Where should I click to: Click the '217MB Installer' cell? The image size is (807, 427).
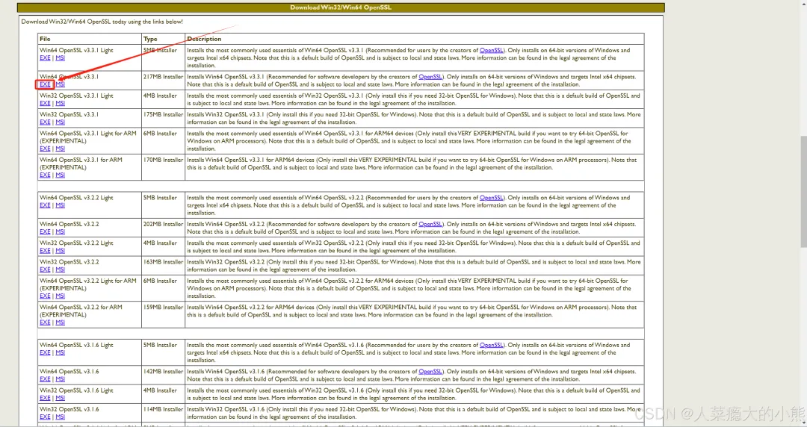pyautogui.click(x=163, y=81)
